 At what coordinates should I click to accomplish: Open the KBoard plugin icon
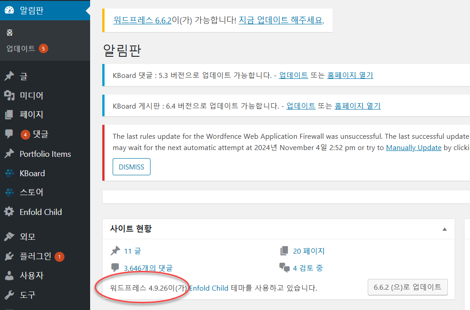click(x=10, y=173)
